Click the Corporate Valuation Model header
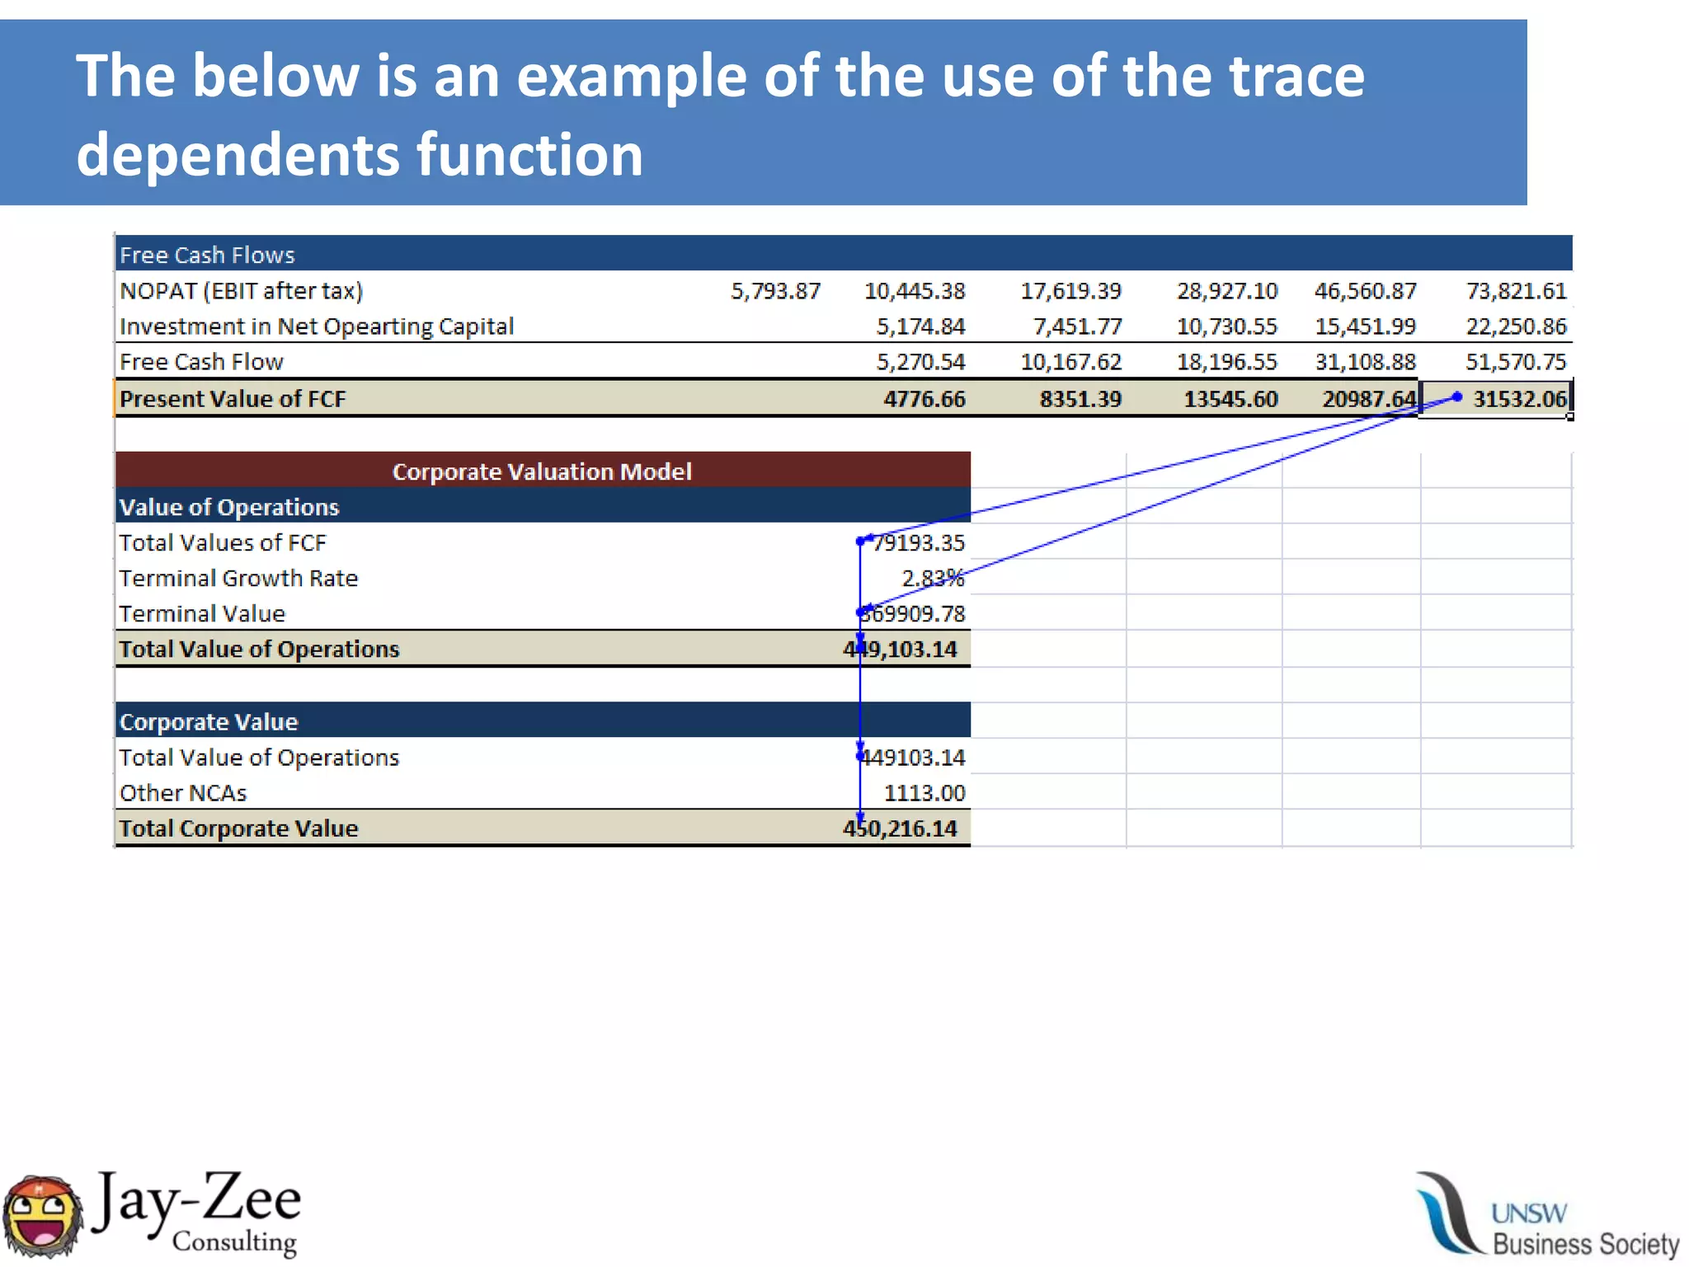This screenshot has height=1267, width=1689. tap(542, 472)
